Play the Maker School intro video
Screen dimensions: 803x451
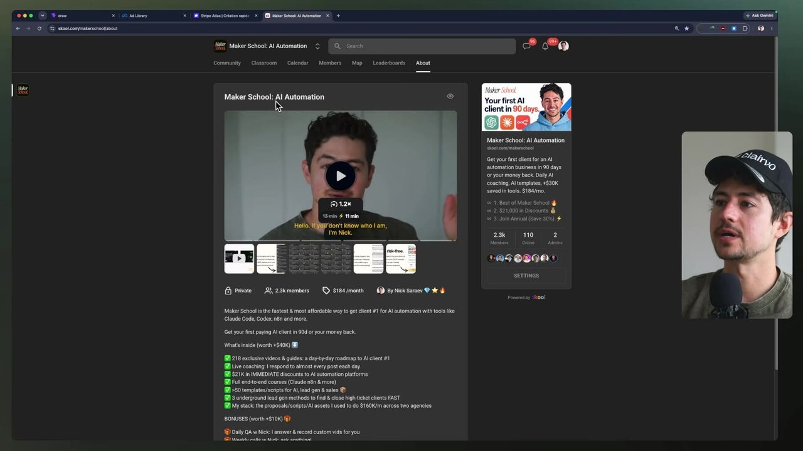340,176
